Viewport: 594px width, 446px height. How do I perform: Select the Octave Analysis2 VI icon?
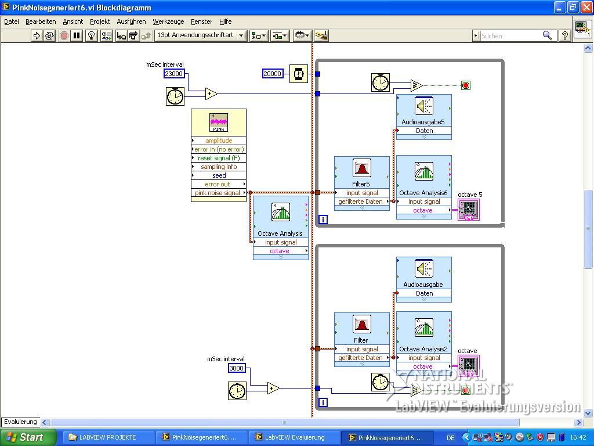point(424,328)
